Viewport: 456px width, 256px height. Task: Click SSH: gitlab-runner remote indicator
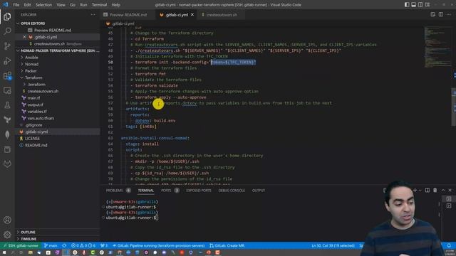tap(21, 245)
